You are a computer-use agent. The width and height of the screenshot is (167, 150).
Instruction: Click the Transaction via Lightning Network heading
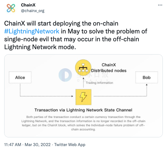(x=83, y=110)
